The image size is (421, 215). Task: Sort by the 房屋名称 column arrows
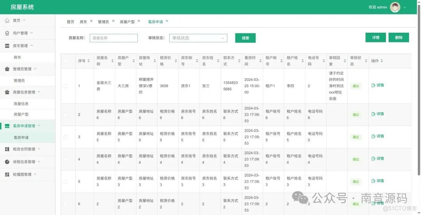pyautogui.click(x=113, y=61)
